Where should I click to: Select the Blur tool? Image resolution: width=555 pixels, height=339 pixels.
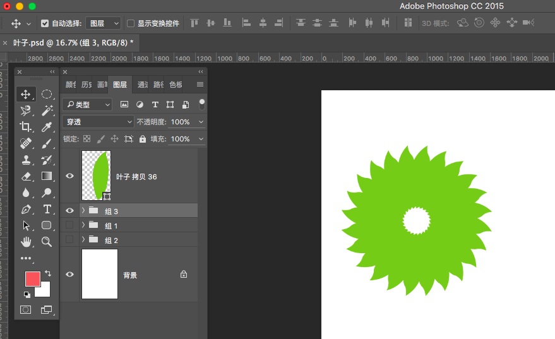tap(25, 193)
